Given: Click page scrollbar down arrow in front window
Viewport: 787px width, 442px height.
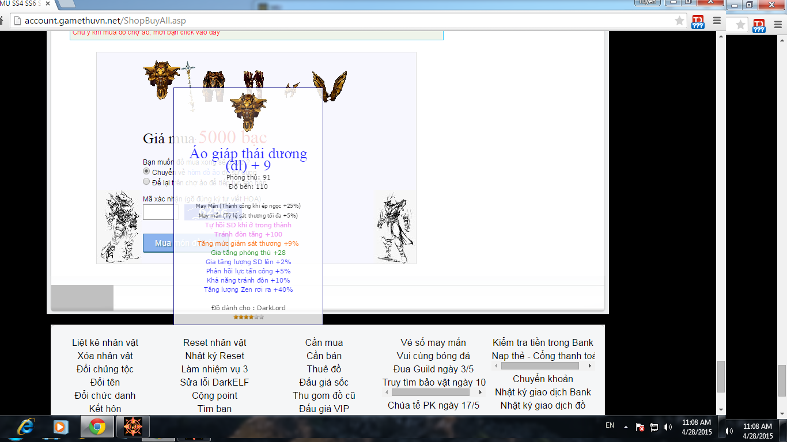Looking at the screenshot, I should click(x=721, y=409).
